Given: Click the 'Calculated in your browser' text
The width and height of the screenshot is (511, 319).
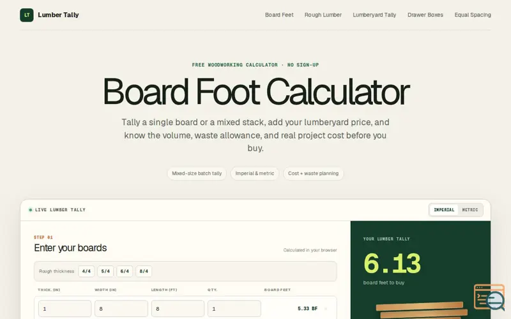Looking at the screenshot, I should point(310,250).
